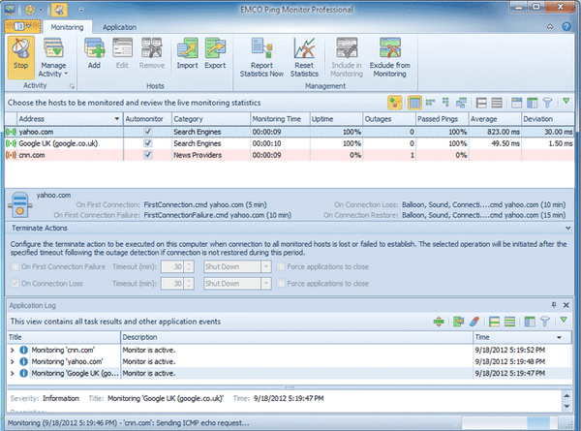581x431 pixels.
Task: Collapse the Terminate Actions panel
Action: [x=569, y=228]
